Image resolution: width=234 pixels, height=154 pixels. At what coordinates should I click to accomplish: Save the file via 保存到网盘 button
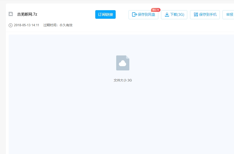143,14
